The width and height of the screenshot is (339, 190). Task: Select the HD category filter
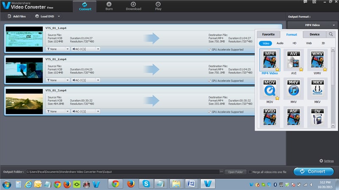coord(295,43)
